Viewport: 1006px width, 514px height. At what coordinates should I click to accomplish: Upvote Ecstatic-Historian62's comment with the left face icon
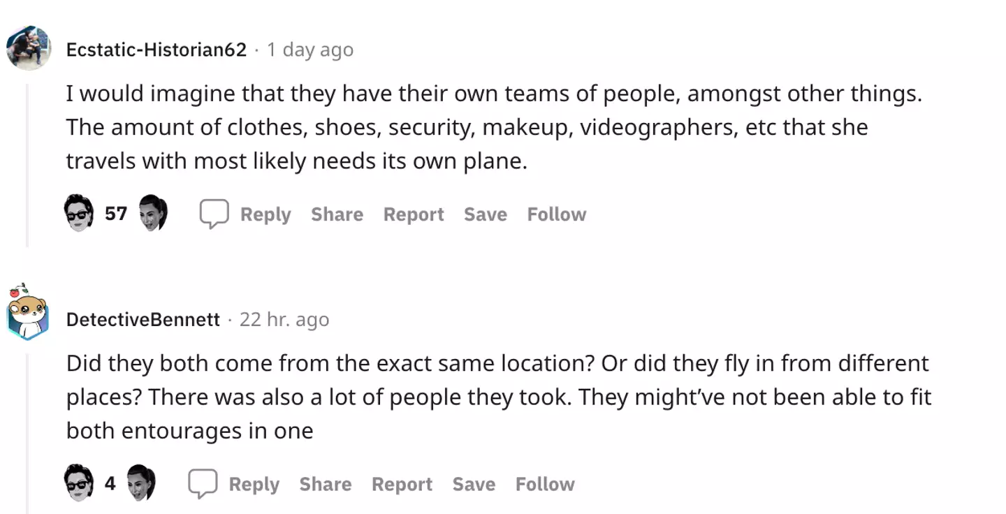[78, 214]
